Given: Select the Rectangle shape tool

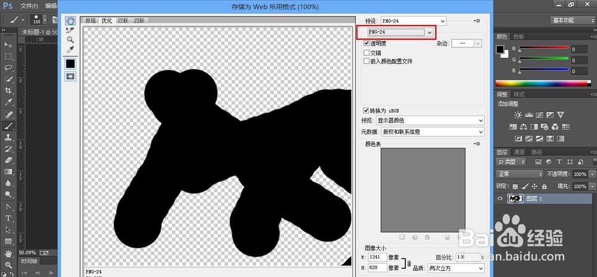Looking at the screenshot, I should click(8, 241).
